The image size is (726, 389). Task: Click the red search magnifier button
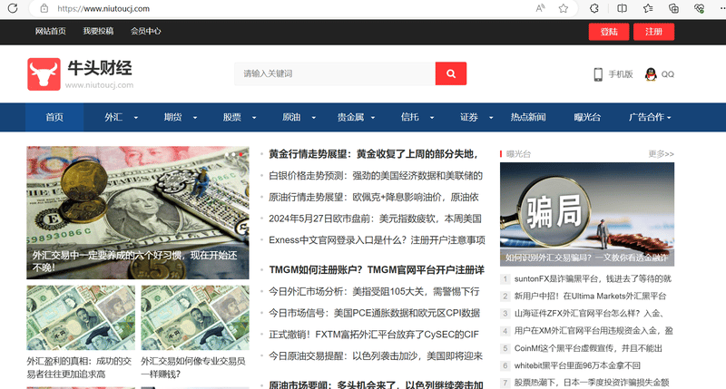(x=450, y=73)
